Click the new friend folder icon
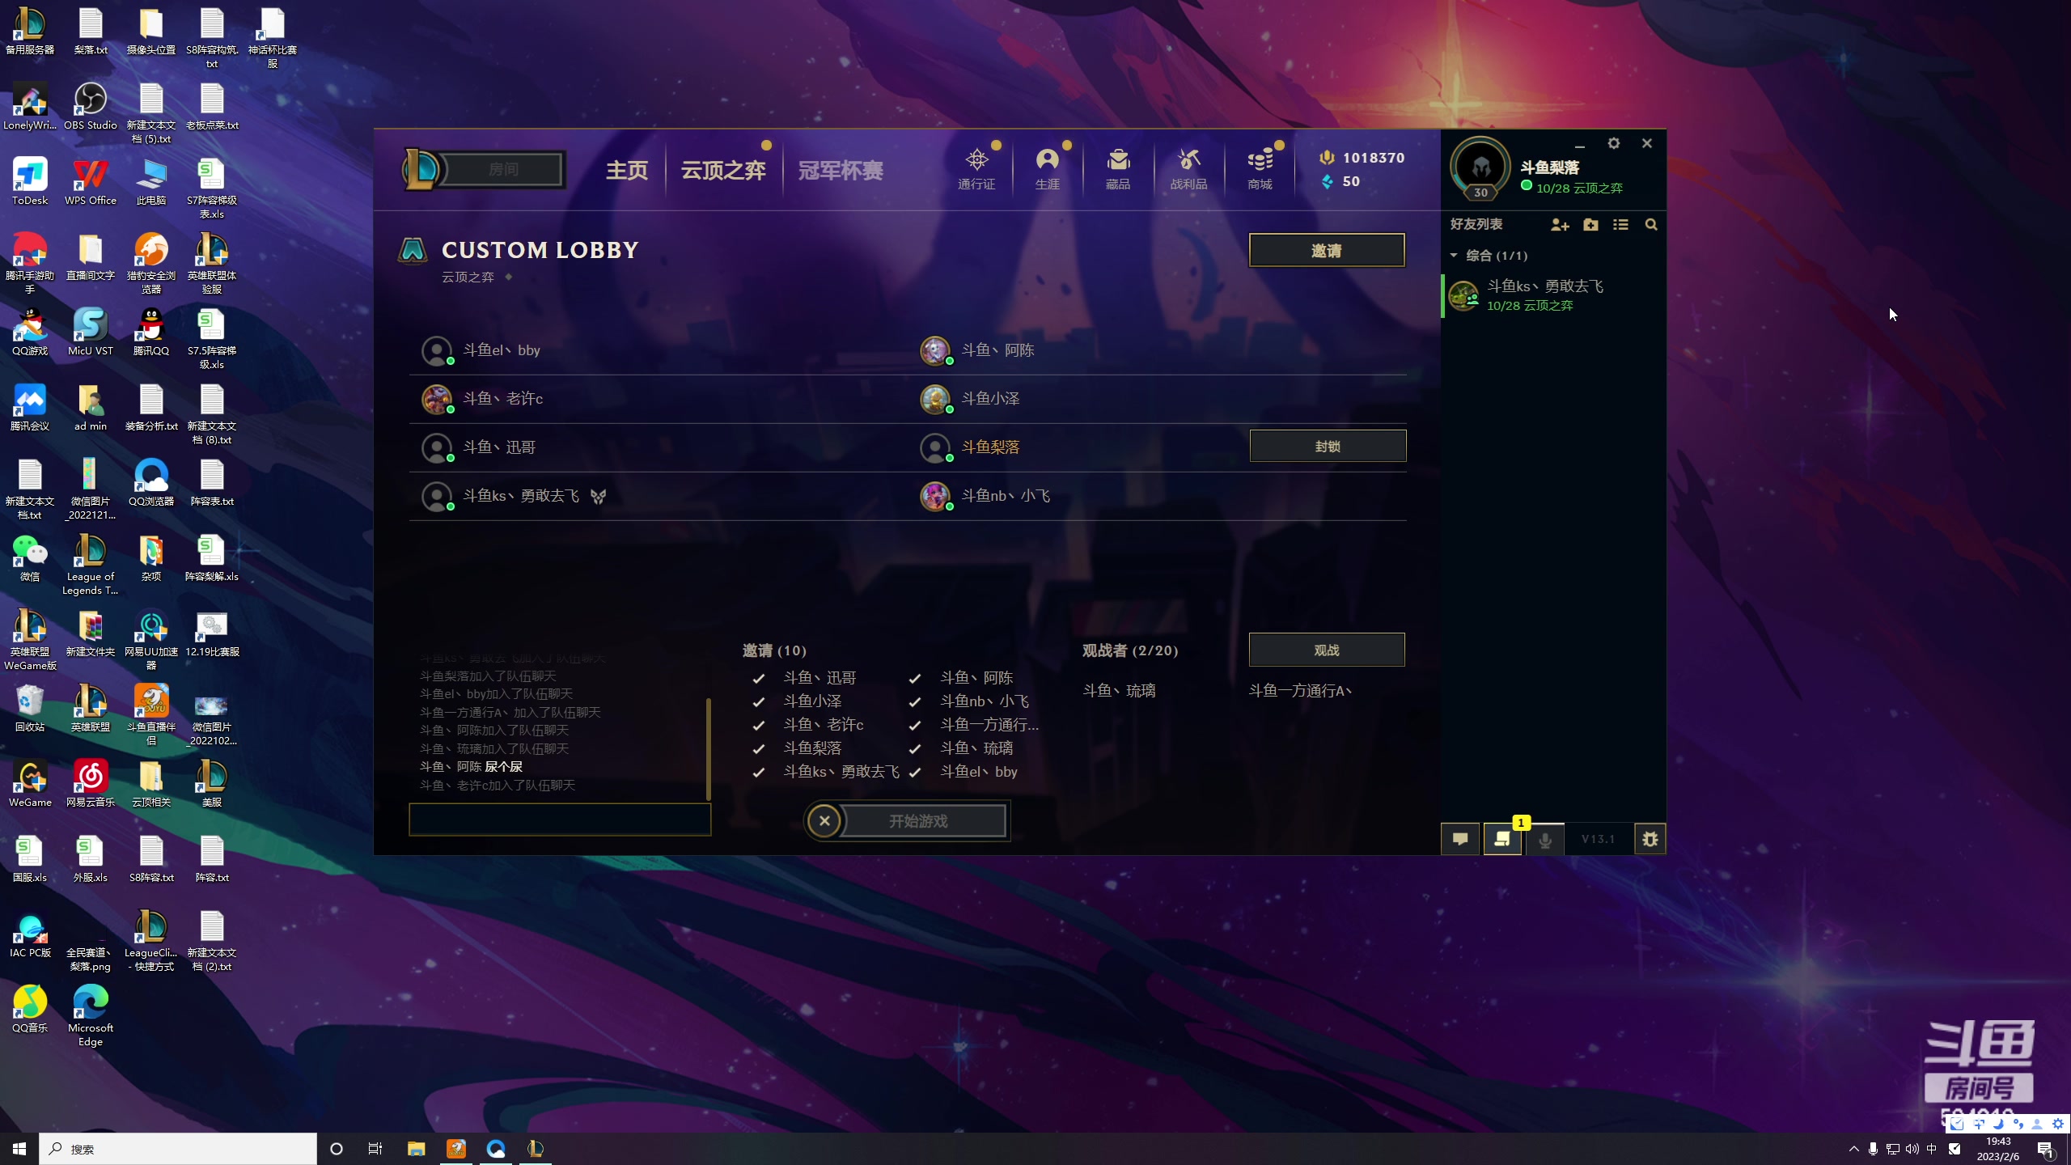The height and width of the screenshot is (1165, 2071). pyautogui.click(x=1590, y=225)
